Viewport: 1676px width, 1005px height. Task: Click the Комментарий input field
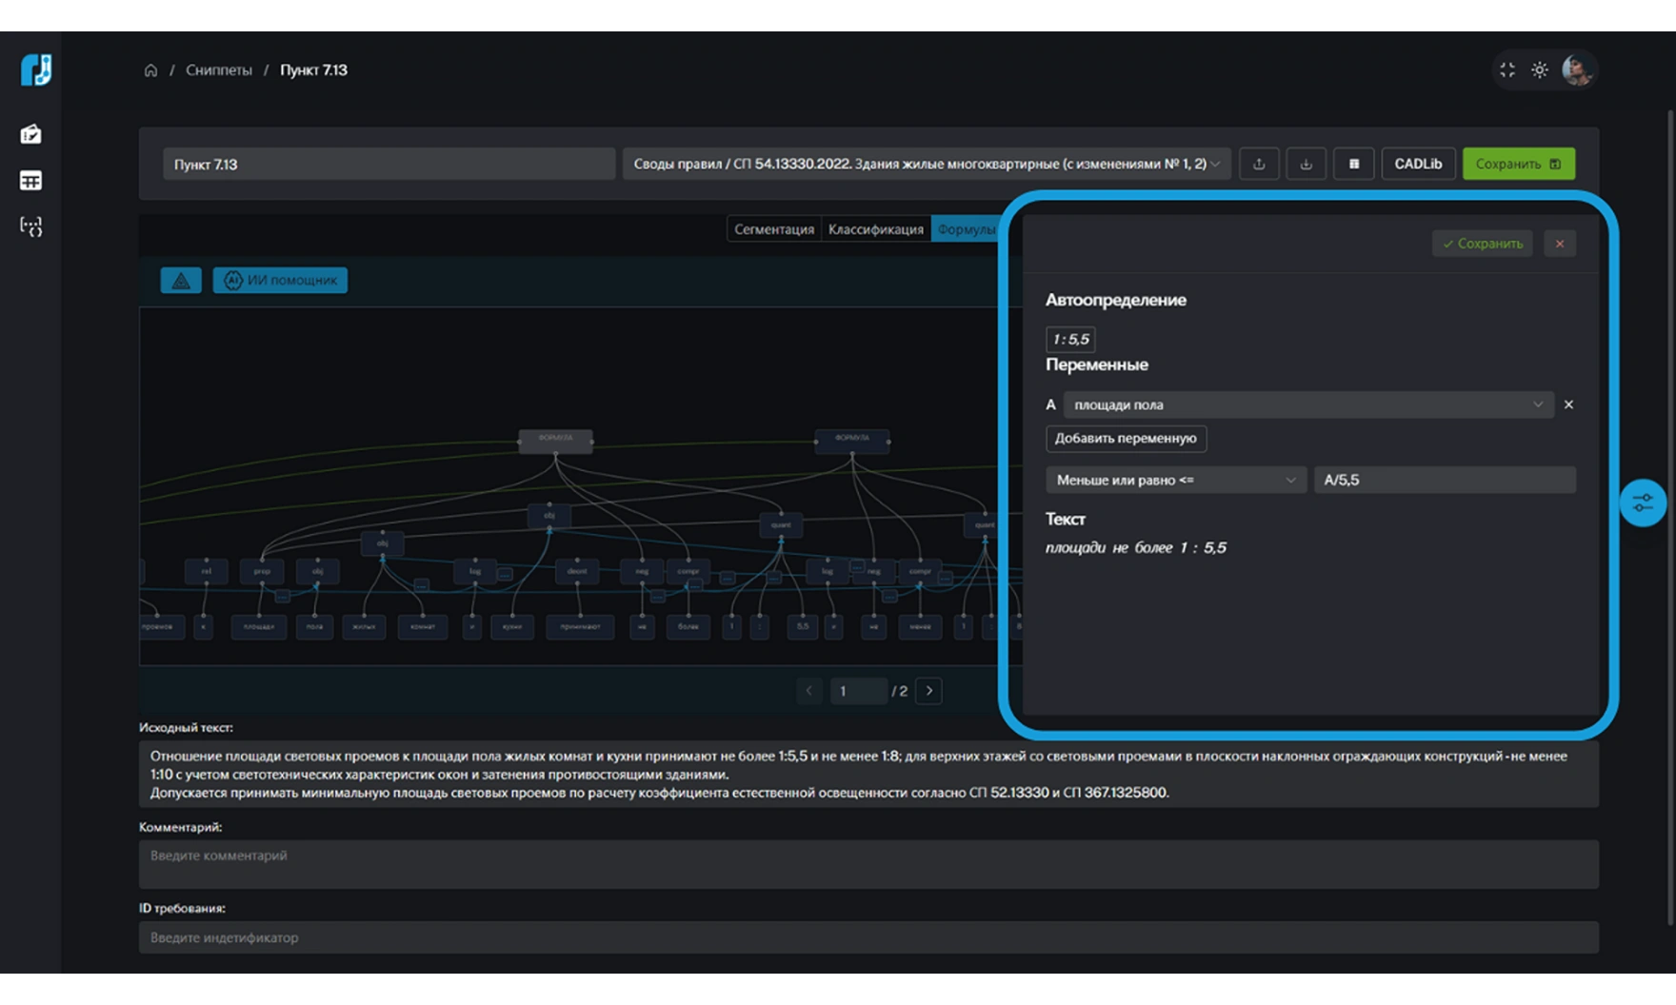pos(868,863)
